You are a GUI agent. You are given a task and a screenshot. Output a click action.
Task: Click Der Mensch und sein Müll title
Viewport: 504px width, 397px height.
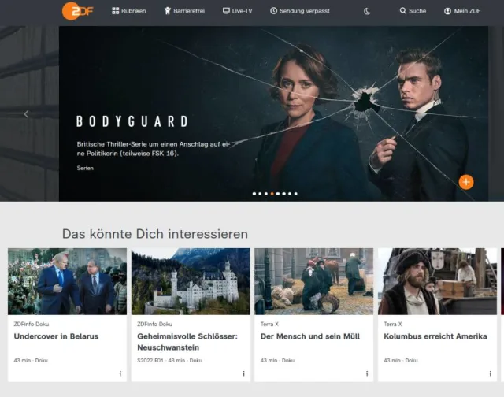pos(309,336)
